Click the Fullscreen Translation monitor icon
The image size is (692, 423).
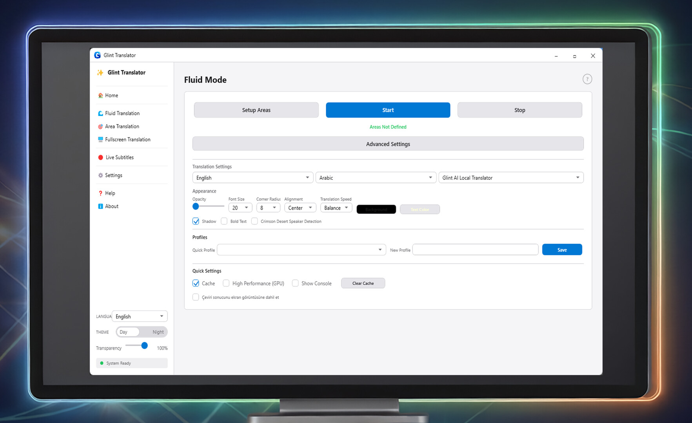point(100,139)
